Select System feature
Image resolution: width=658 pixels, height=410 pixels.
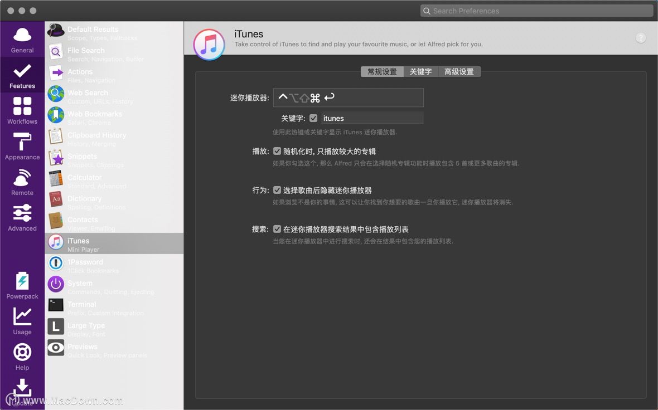tap(114, 286)
